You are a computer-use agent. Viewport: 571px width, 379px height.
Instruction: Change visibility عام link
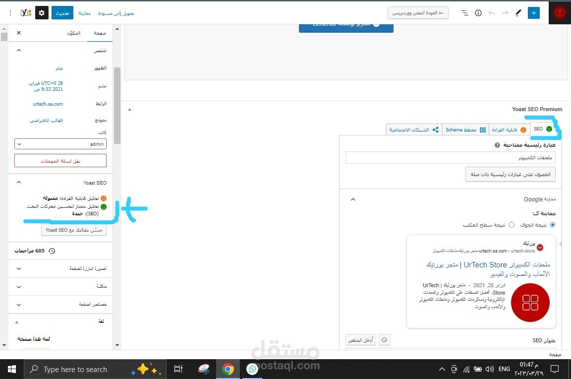tap(59, 68)
